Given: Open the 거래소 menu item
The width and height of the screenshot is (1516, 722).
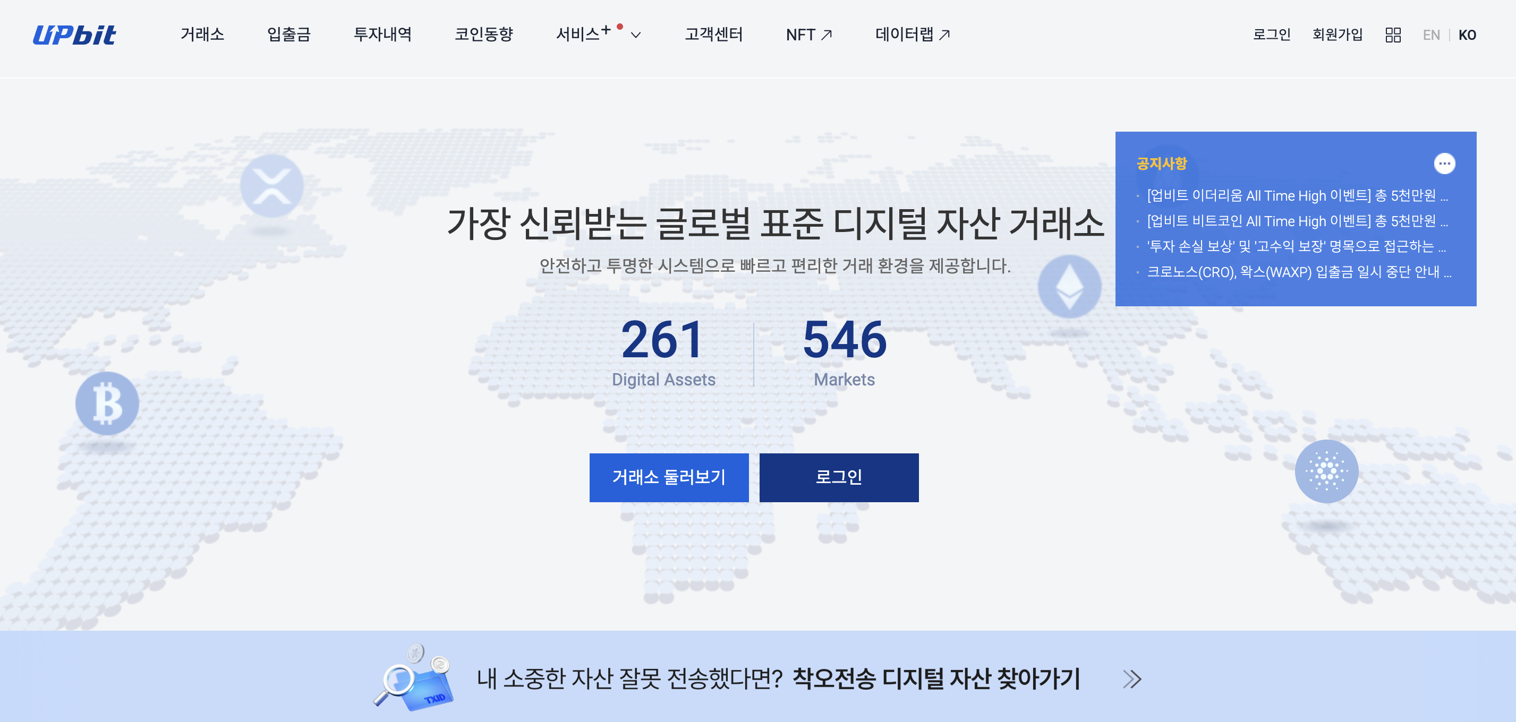Looking at the screenshot, I should (x=202, y=35).
